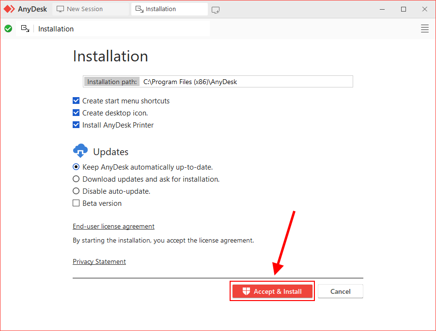Open the hamburger main menu

click(x=424, y=29)
